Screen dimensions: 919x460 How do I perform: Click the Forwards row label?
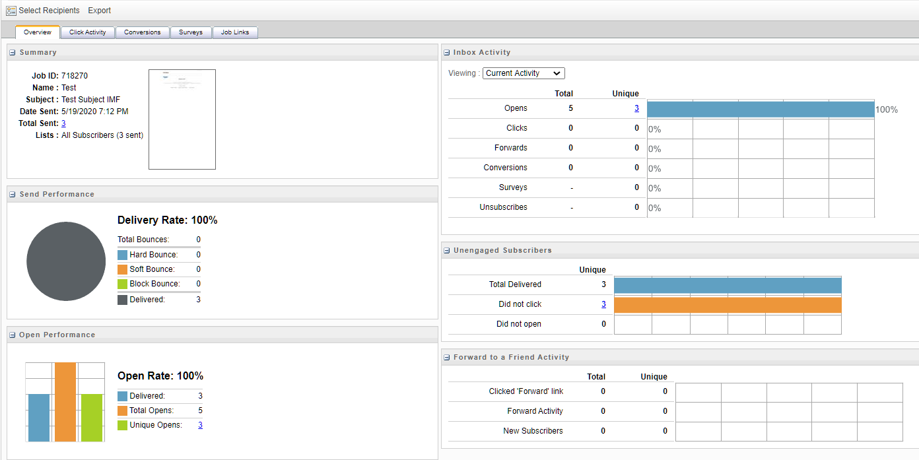pos(511,148)
